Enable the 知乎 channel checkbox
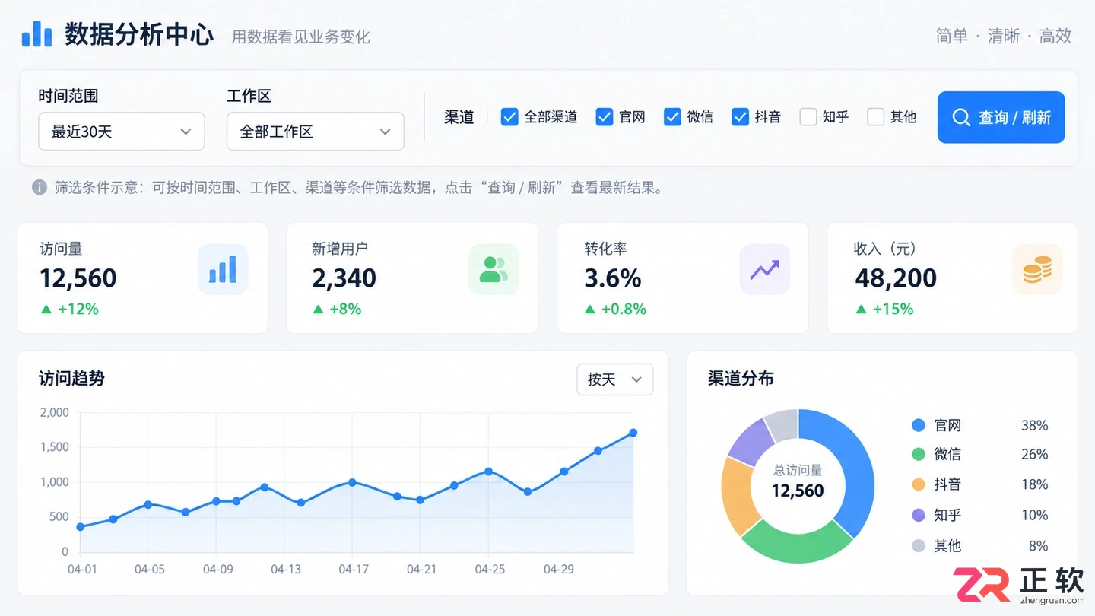 coord(808,116)
